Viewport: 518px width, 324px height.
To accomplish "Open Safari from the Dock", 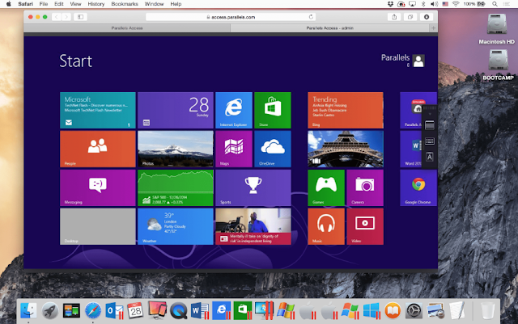I will (x=93, y=310).
